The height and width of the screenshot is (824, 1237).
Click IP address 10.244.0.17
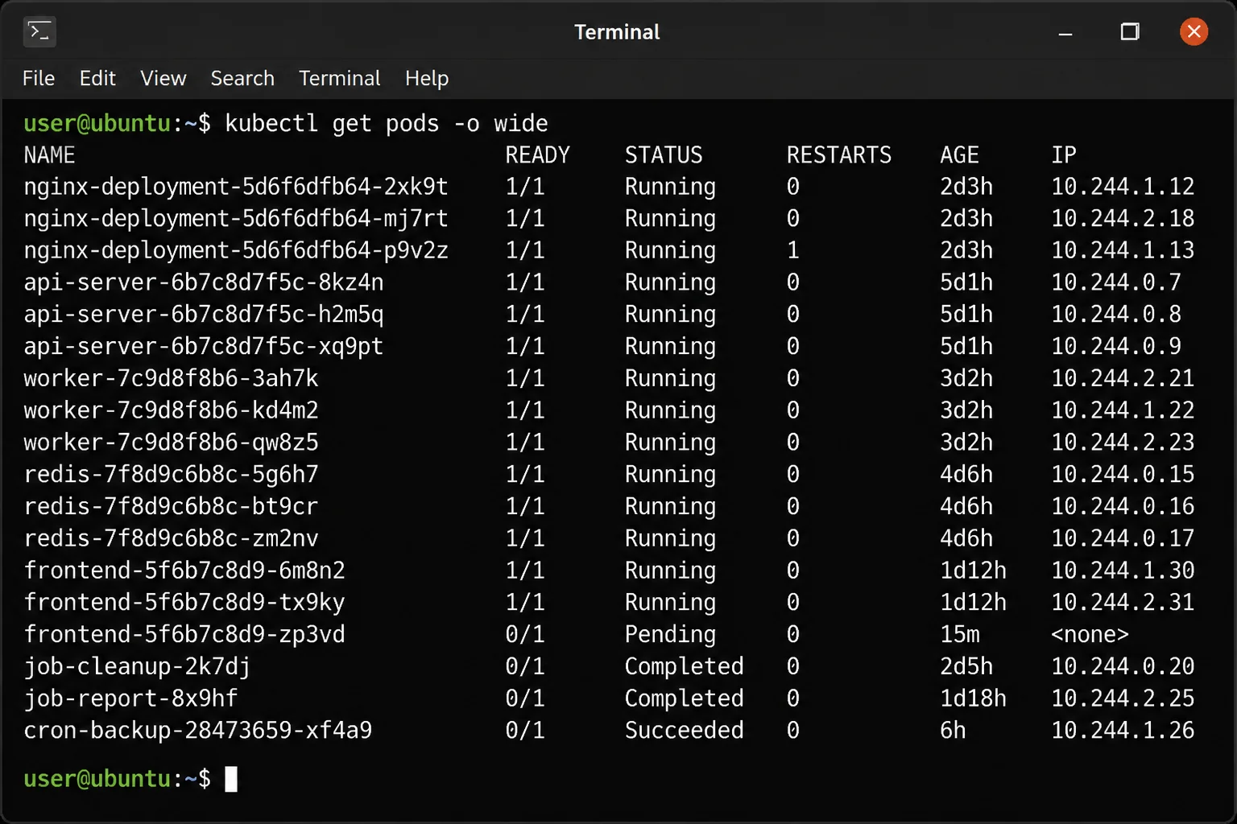tap(1123, 538)
